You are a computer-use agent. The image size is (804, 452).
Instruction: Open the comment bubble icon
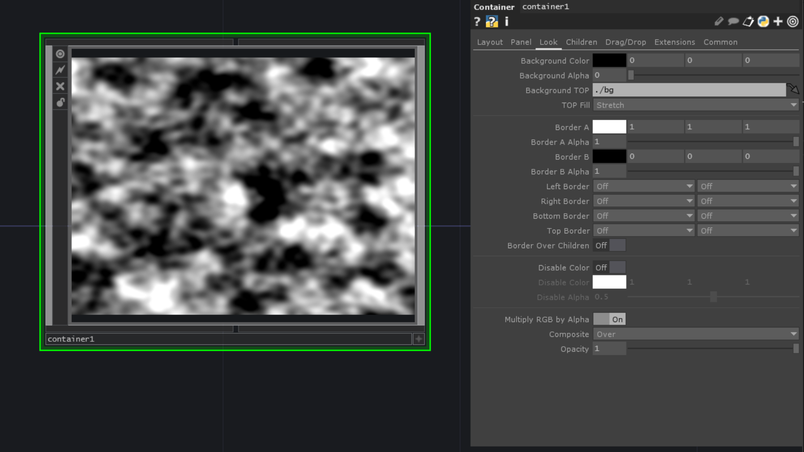[733, 22]
